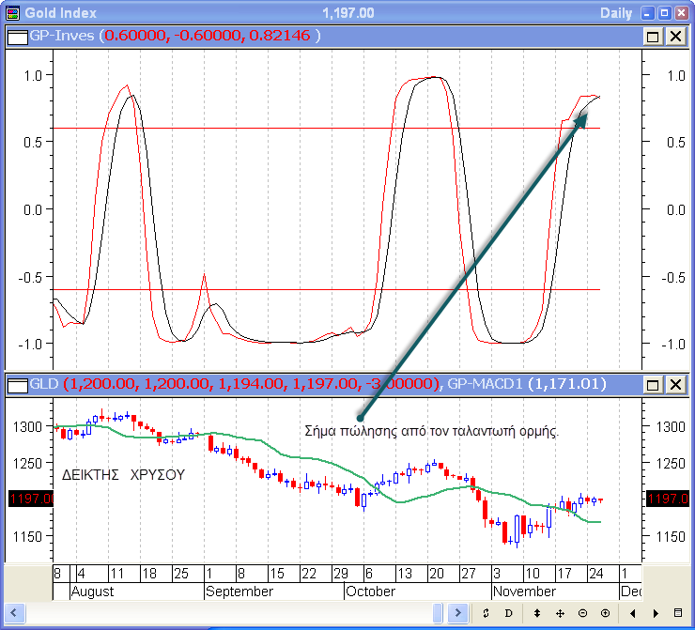Image resolution: width=695 pixels, height=630 pixels.
Task: Click the ΔΕΙΚΤΗΣ ΧΡΥΣΟΥ chart label
Action: click(123, 474)
